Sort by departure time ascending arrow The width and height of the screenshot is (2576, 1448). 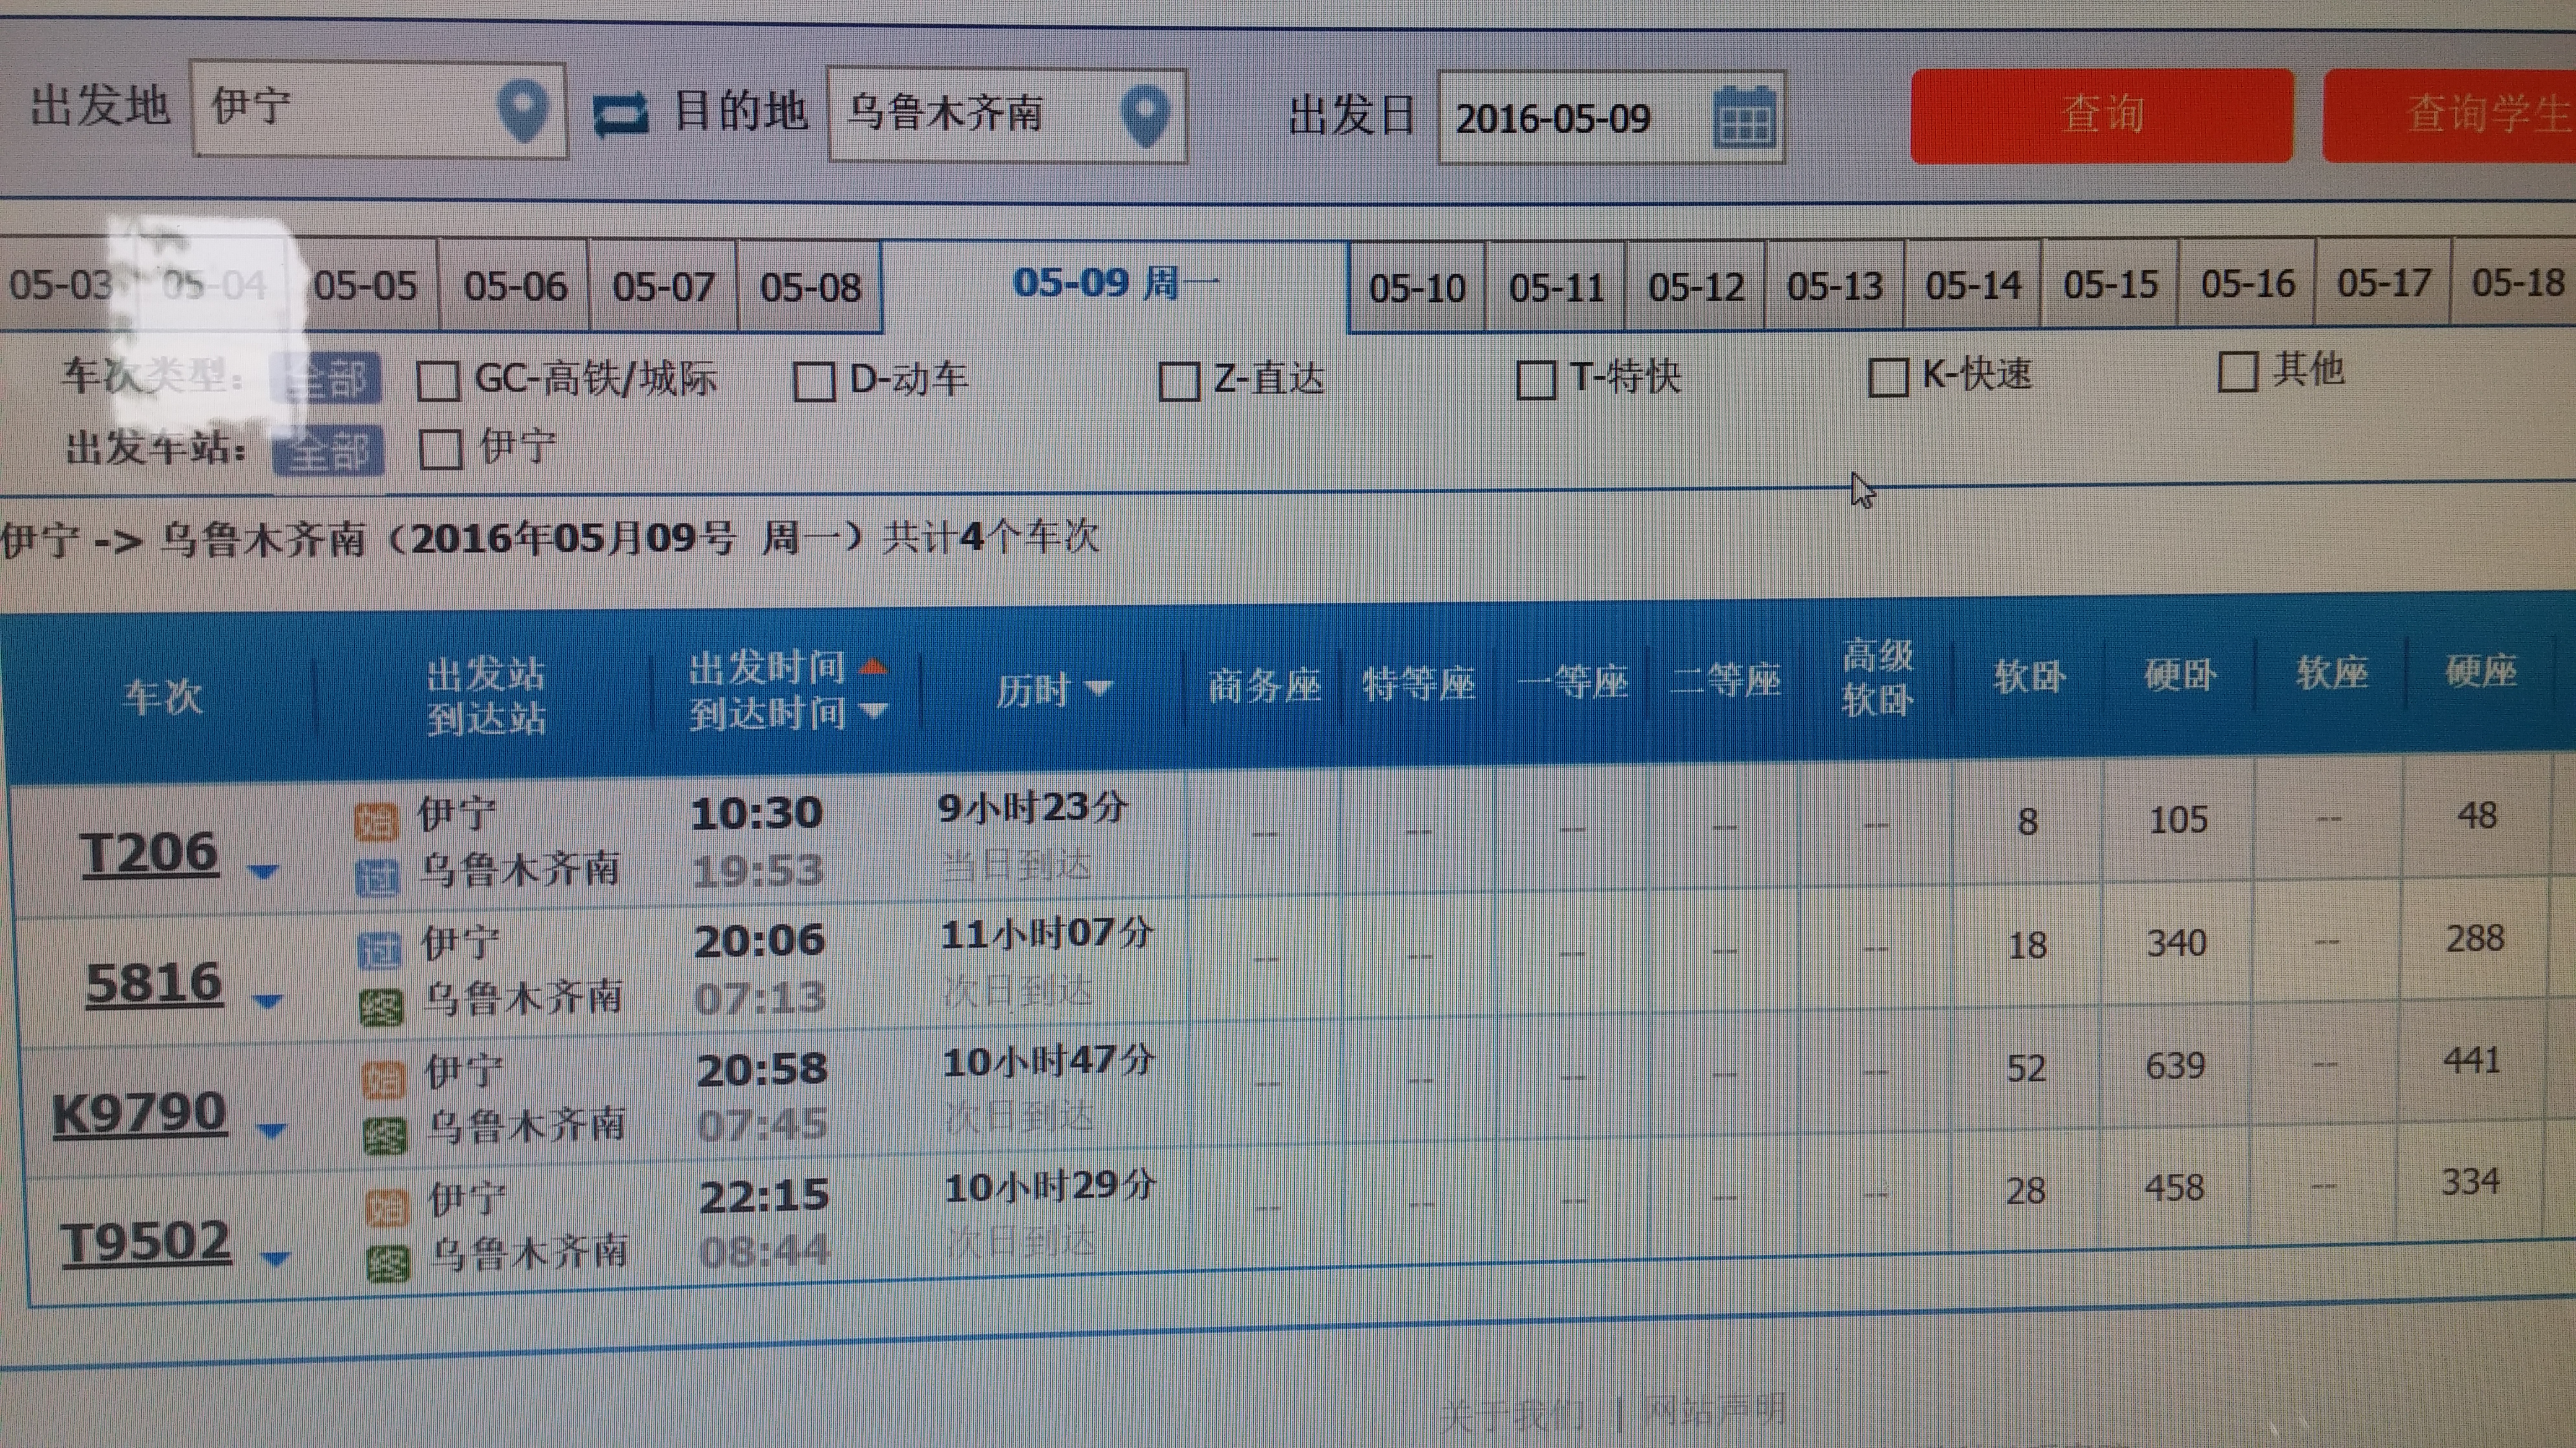(873, 666)
